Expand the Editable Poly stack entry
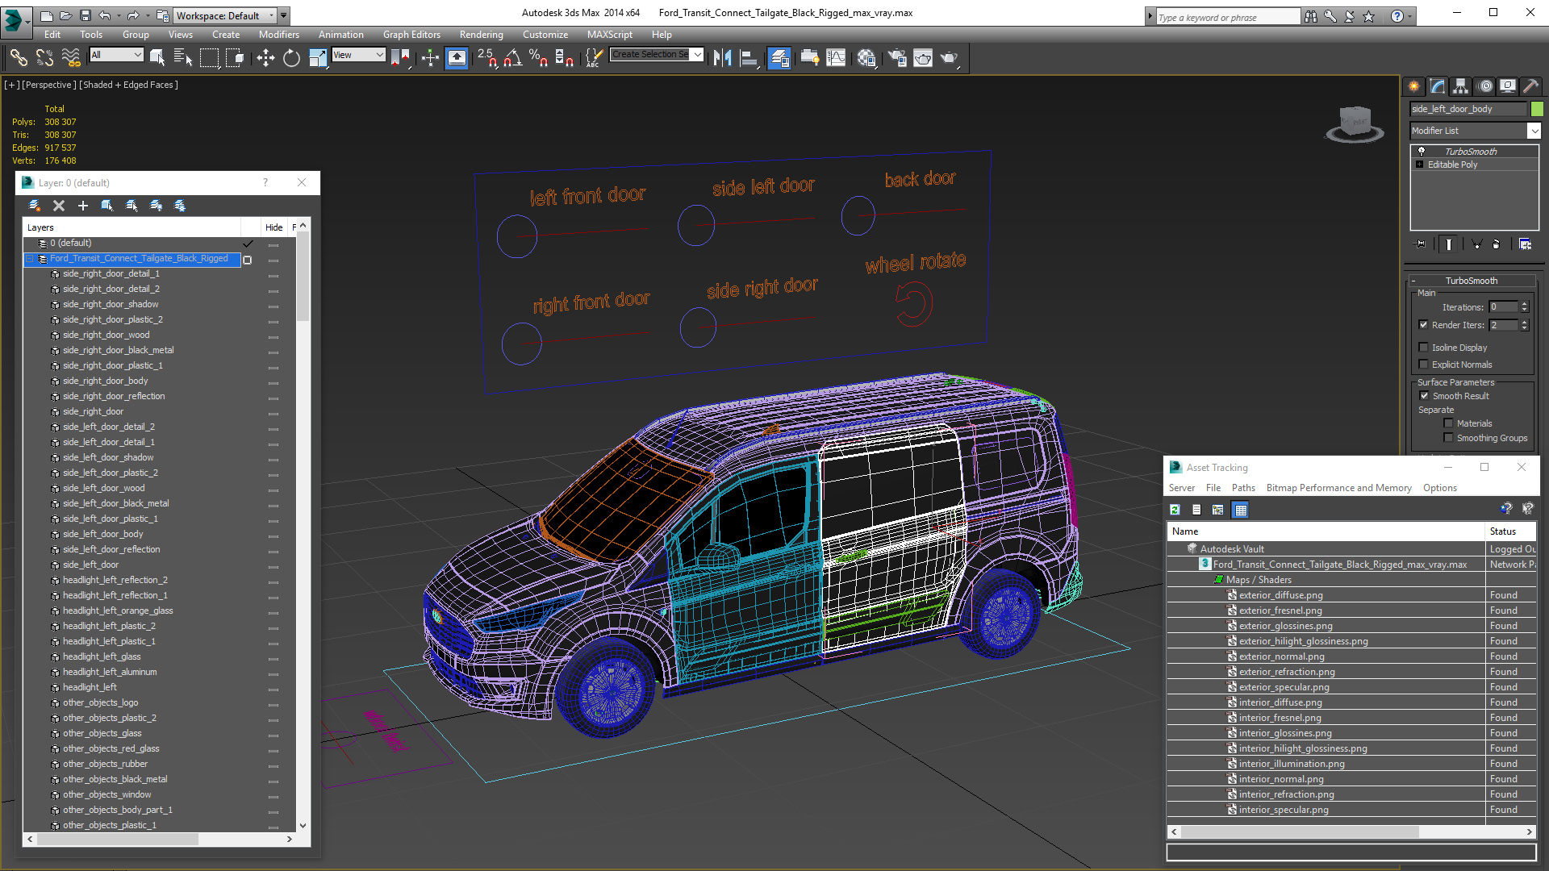This screenshot has height=871, width=1549. point(1420,165)
